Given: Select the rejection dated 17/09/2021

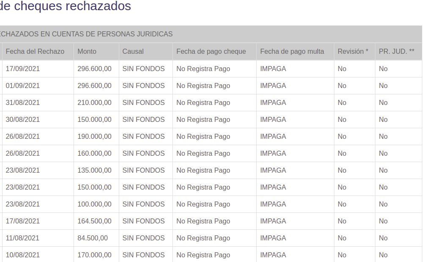Looking at the screenshot, I should point(23,69).
